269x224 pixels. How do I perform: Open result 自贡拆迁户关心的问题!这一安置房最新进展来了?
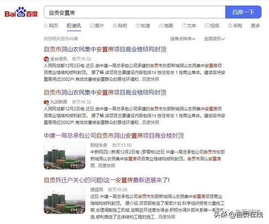(x=107, y=180)
